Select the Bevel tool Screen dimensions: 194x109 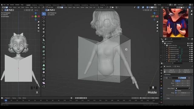click(44, 55)
